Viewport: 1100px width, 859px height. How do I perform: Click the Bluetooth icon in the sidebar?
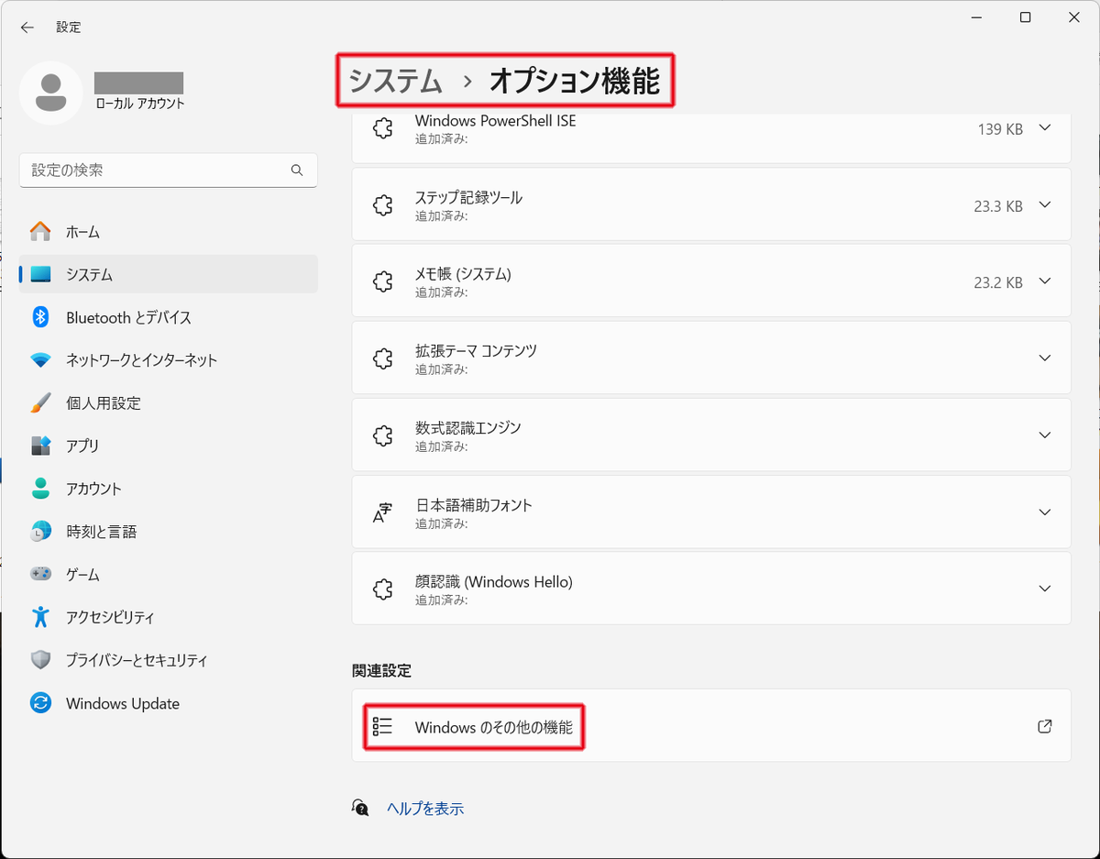click(40, 317)
